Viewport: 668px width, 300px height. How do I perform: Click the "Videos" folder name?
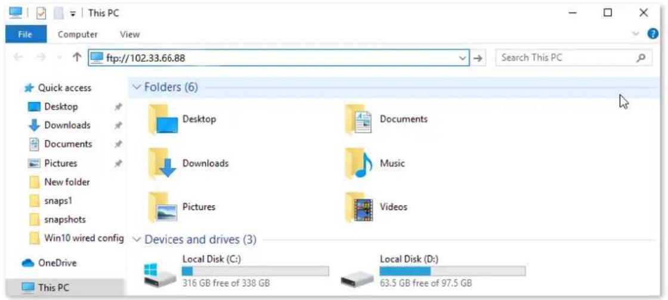[394, 207]
